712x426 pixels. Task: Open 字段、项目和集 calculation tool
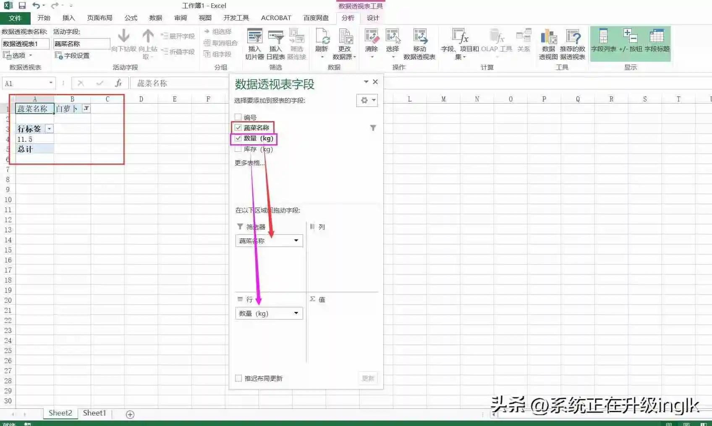click(x=460, y=44)
